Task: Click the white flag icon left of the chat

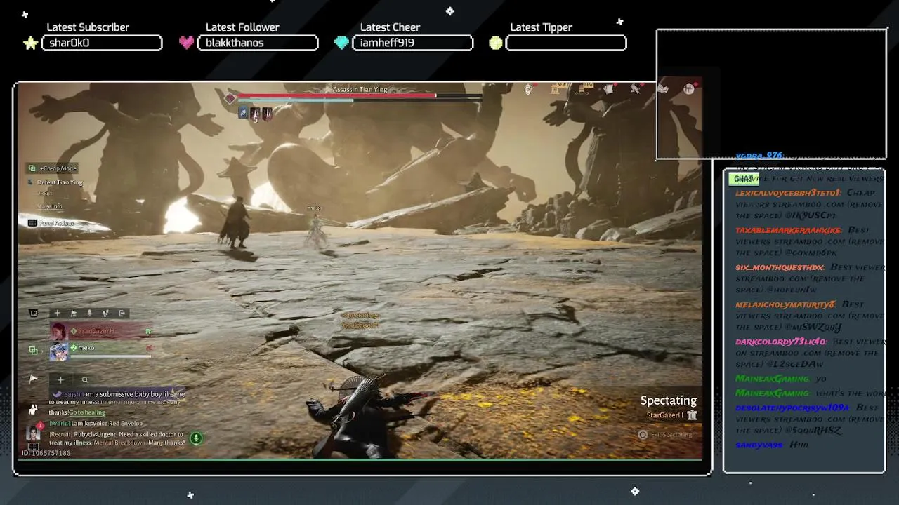Action: [34, 379]
